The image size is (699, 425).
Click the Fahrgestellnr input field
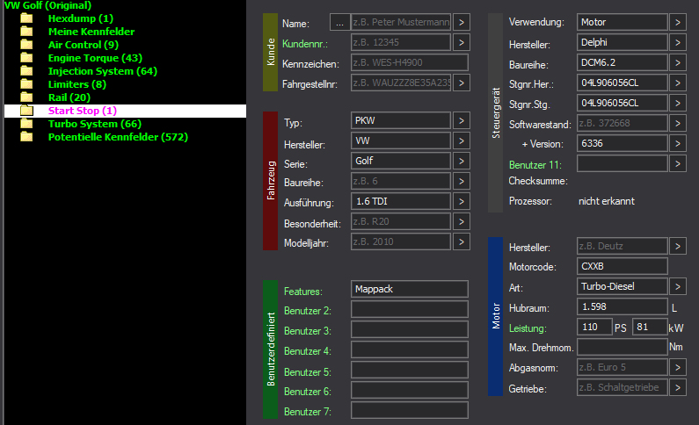(x=401, y=83)
